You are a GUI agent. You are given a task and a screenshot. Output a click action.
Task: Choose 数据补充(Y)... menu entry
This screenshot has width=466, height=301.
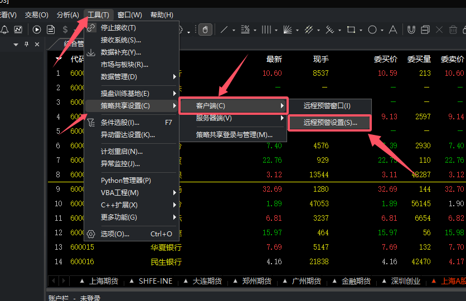coord(132,52)
